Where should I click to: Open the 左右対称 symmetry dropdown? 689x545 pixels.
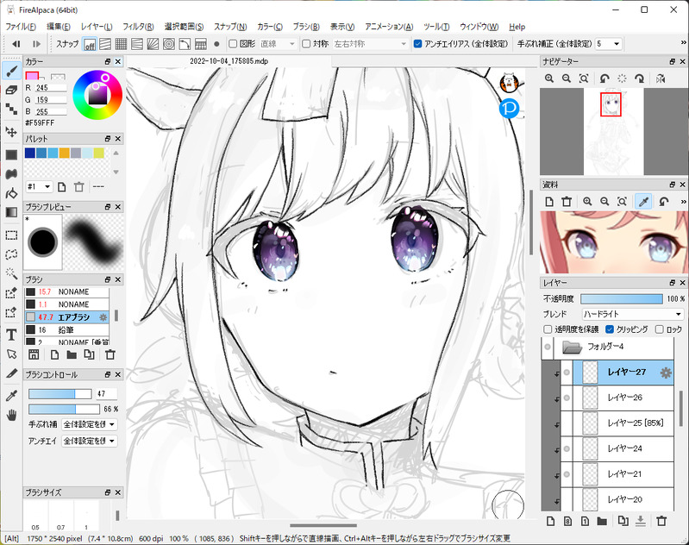[x=370, y=44]
